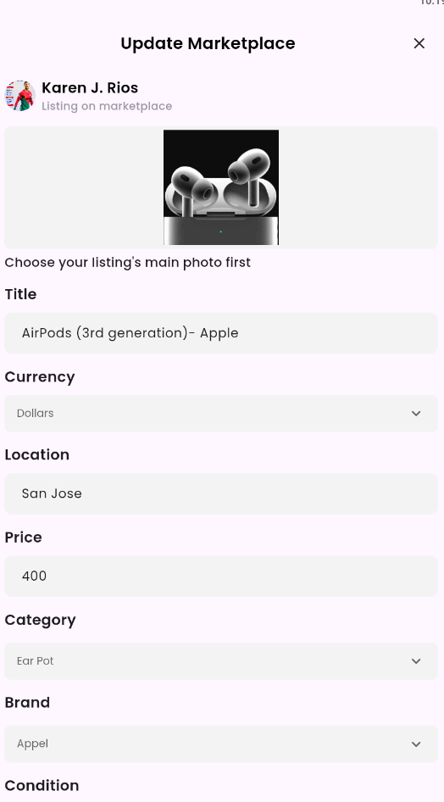The height and width of the screenshot is (802, 444).
Task: Click the Brand section label
Action: point(28,702)
